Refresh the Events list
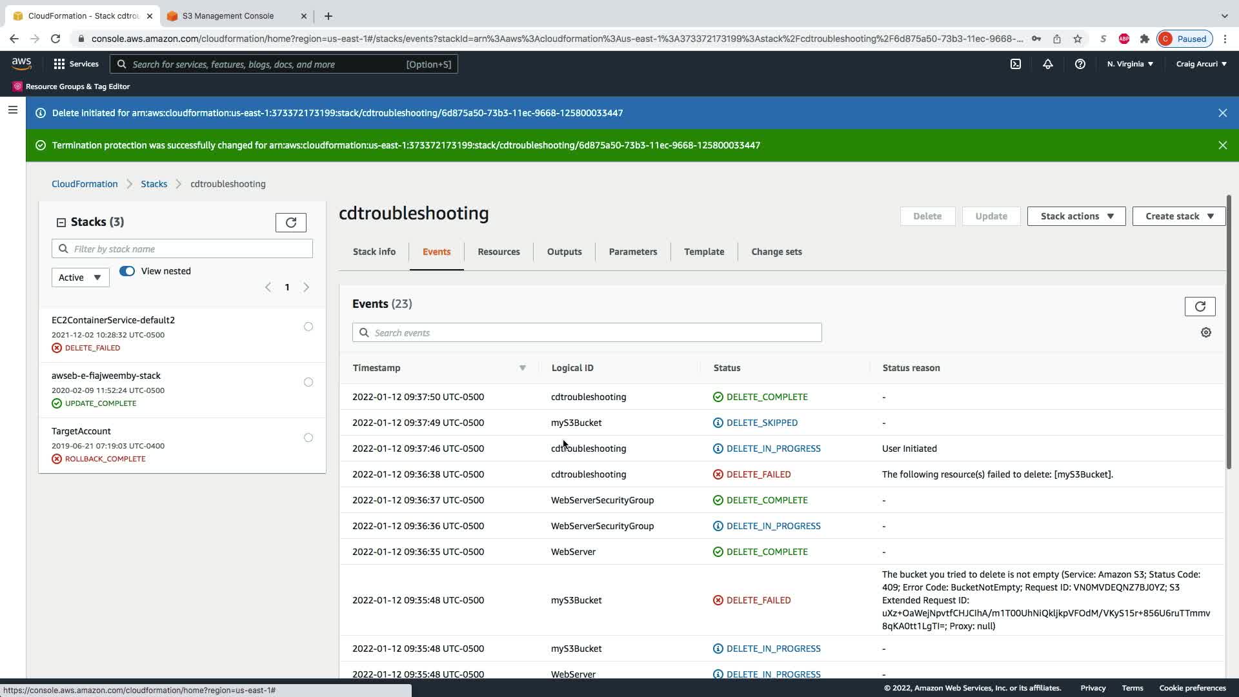The width and height of the screenshot is (1239, 697). [x=1200, y=307]
